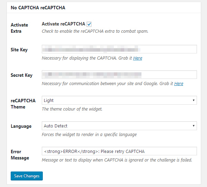Click the Error Message text field
The height and width of the screenshot is (187, 207).
119,151
